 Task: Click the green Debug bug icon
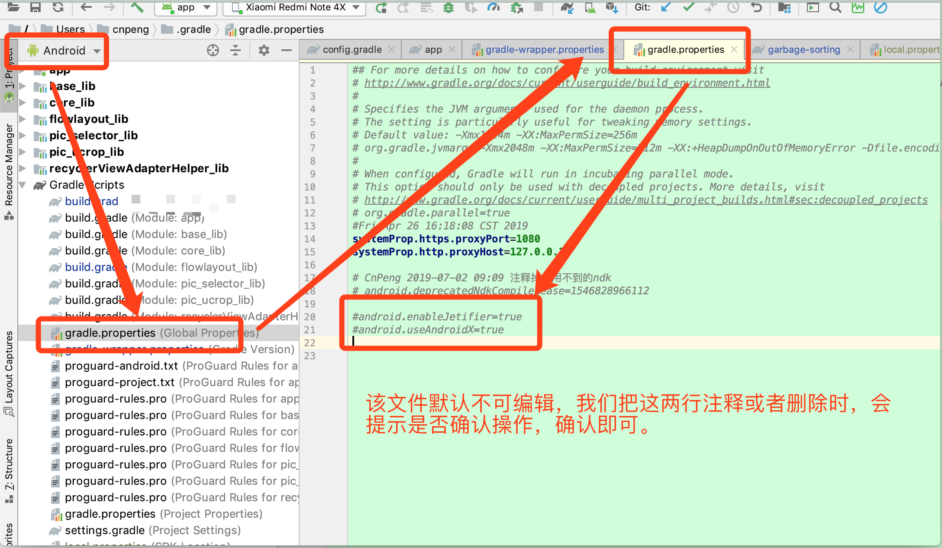coord(448,7)
